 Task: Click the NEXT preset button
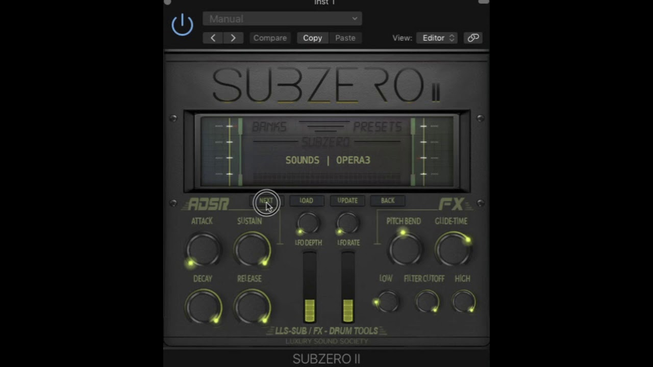(x=266, y=201)
